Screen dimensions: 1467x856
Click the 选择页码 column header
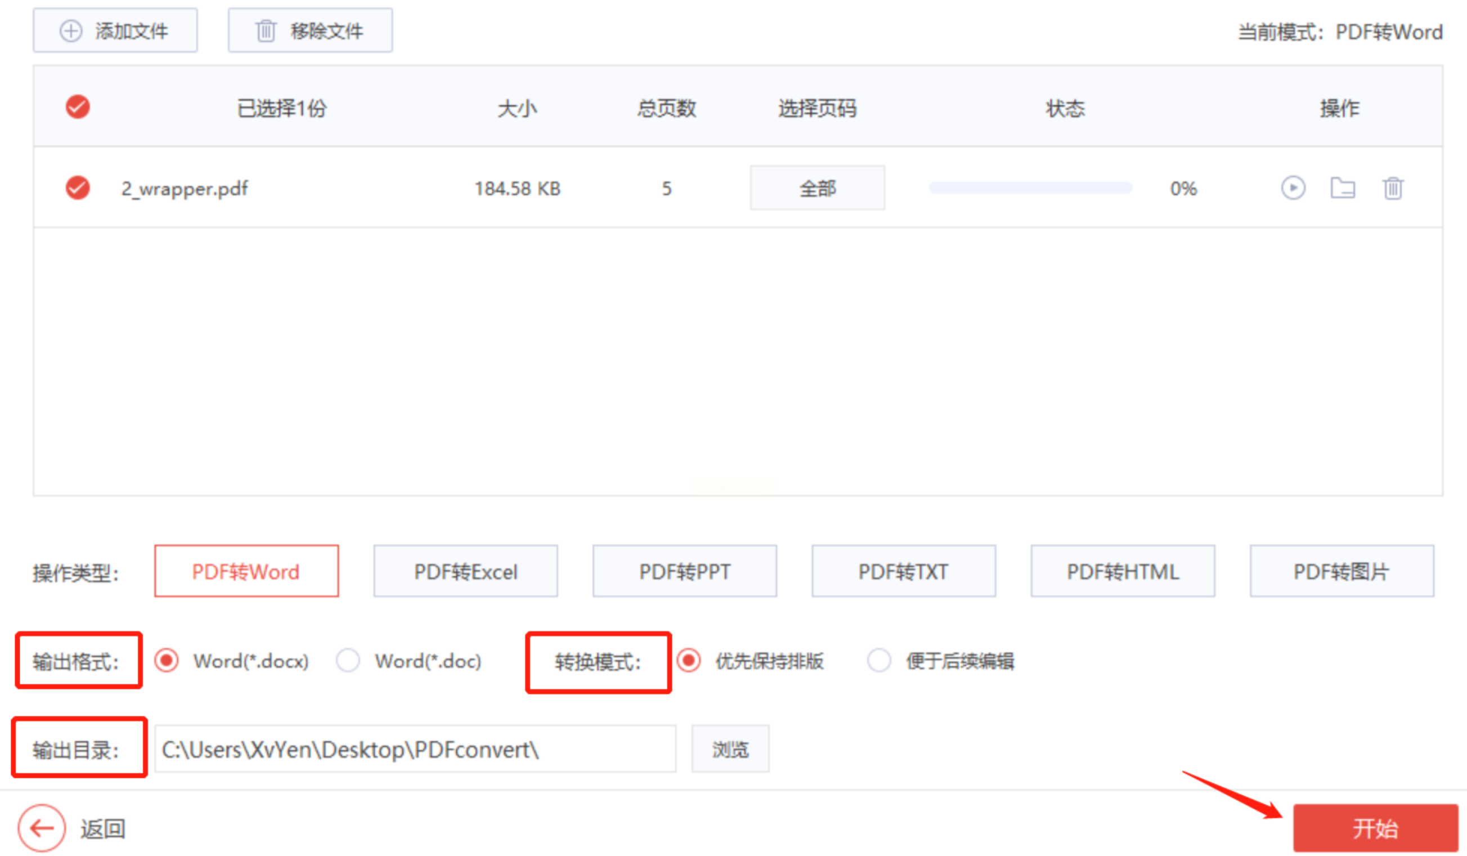817,108
